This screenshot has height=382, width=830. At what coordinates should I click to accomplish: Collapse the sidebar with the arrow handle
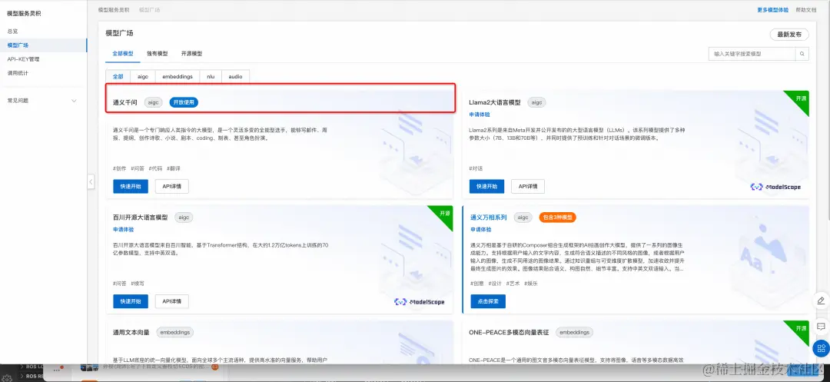tap(91, 181)
